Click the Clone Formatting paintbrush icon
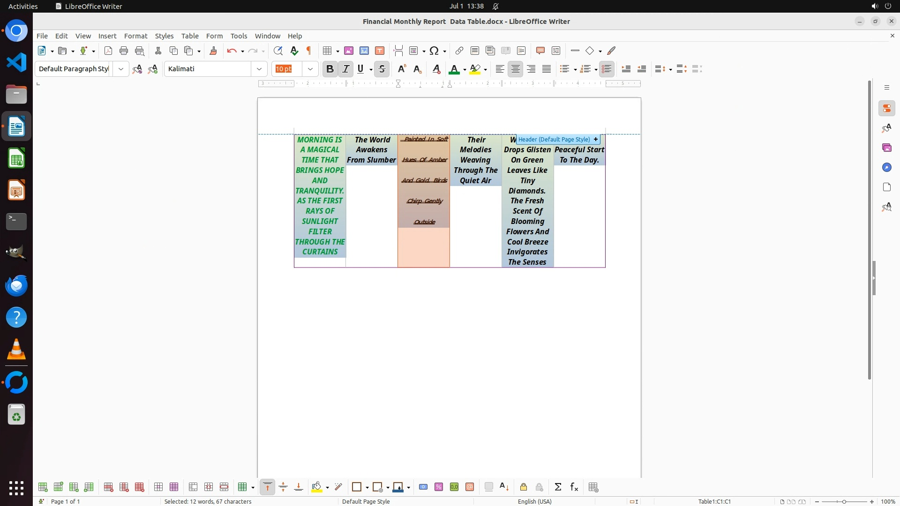 (213, 51)
